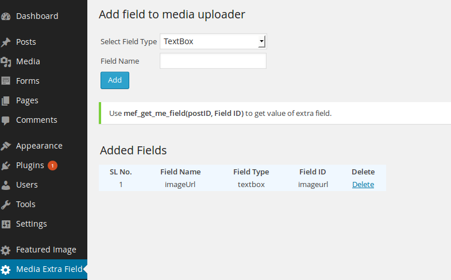Click the Plugins update count badge
This screenshot has height=280, width=451.
(52, 165)
